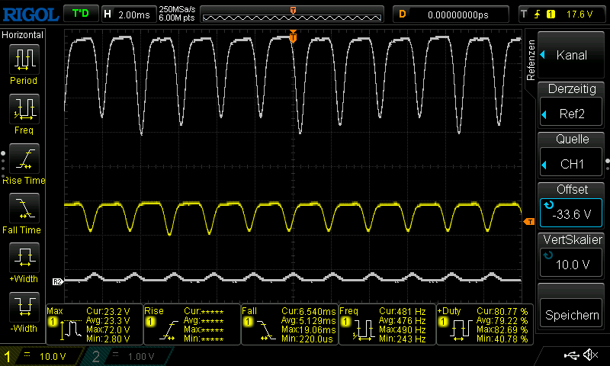Click the orange trigger position marker at top

(293, 36)
